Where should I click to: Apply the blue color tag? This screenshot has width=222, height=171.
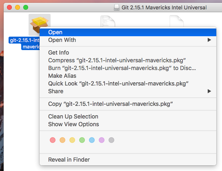tap(92, 140)
